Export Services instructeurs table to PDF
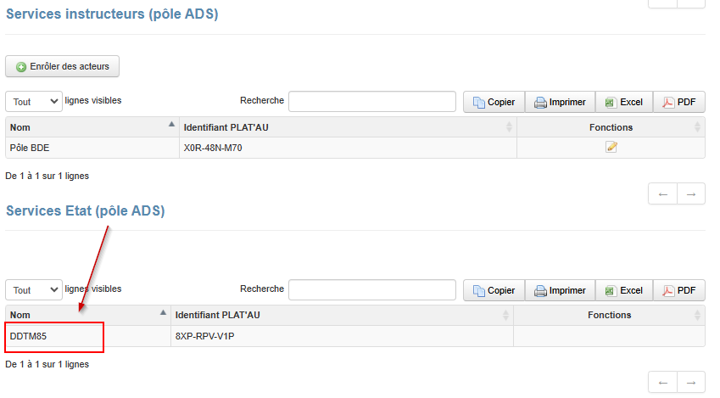 pyautogui.click(x=678, y=102)
